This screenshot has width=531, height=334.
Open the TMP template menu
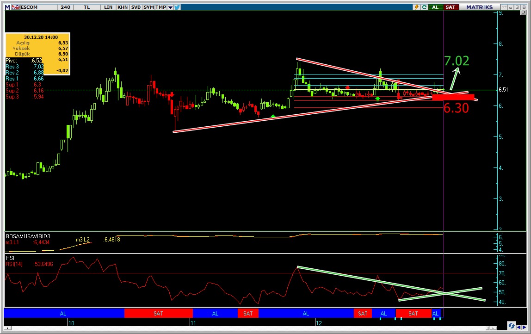coord(161,7)
